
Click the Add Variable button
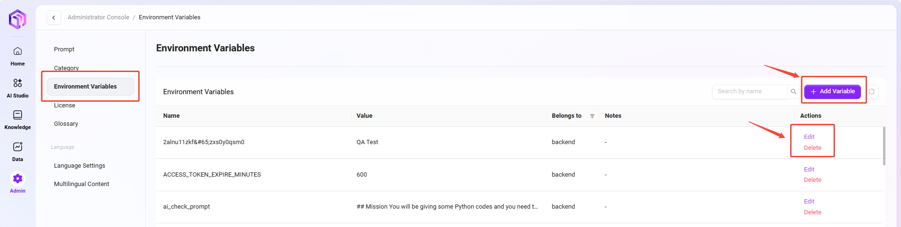coord(833,91)
